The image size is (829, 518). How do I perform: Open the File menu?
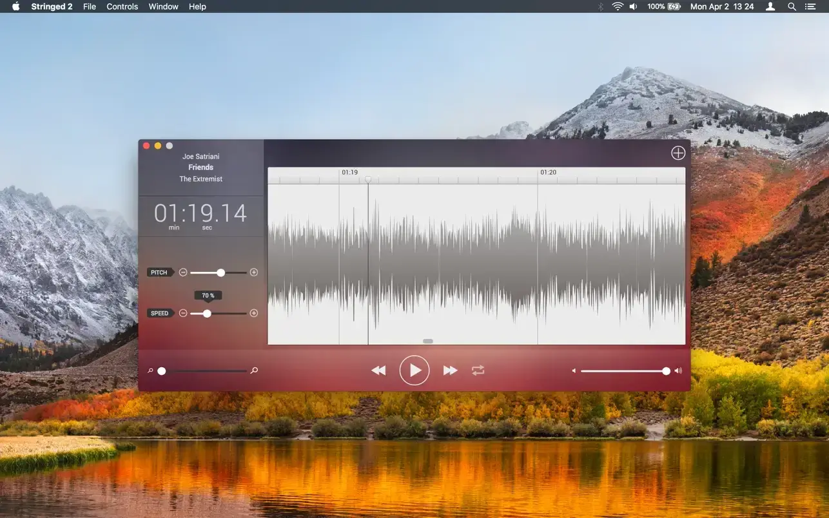[x=90, y=6]
